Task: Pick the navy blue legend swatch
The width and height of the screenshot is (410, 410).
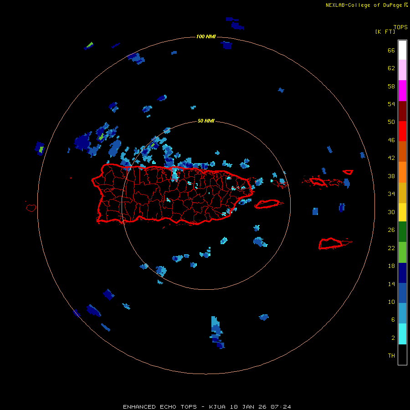Action: click(402, 273)
